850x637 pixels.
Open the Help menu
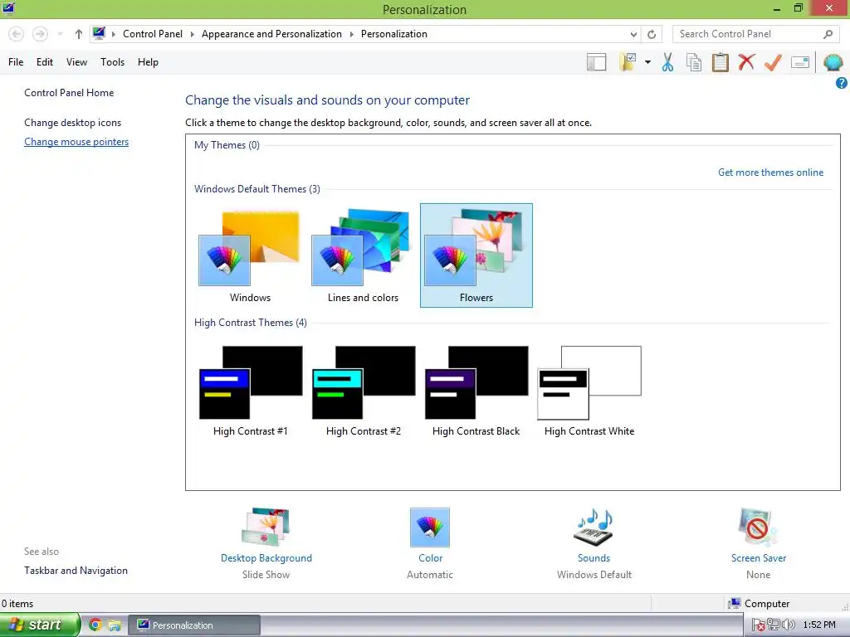pyautogui.click(x=148, y=61)
